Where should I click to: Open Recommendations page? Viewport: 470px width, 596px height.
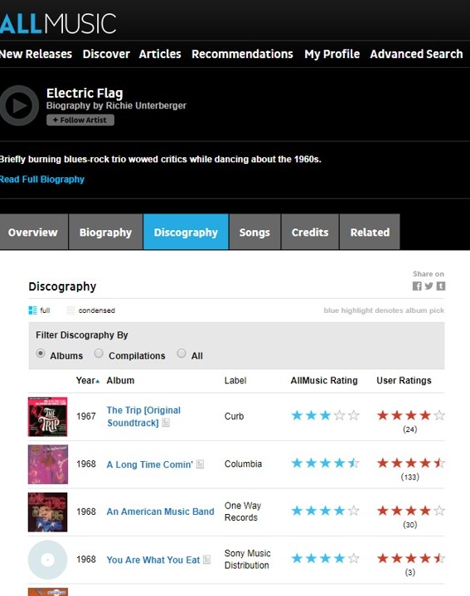click(x=242, y=54)
